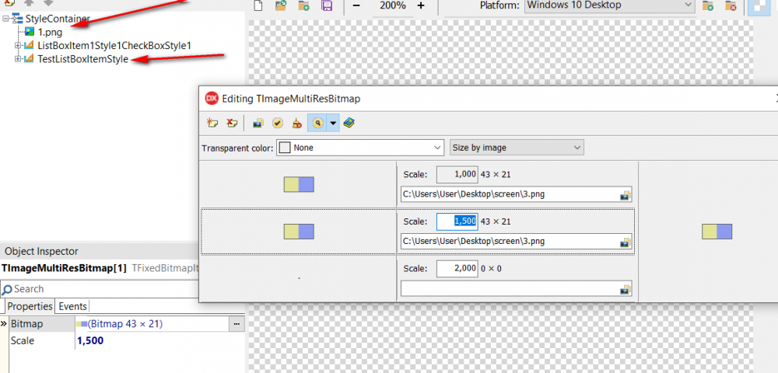This screenshot has width=778, height=373.
Task: Click the Delete bitmap item icon
Action: [231, 123]
